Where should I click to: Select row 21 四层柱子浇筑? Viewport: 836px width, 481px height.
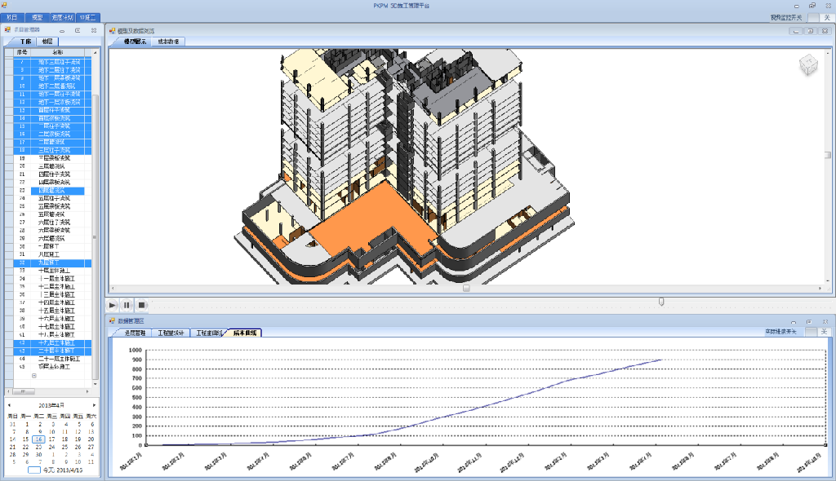(52, 174)
